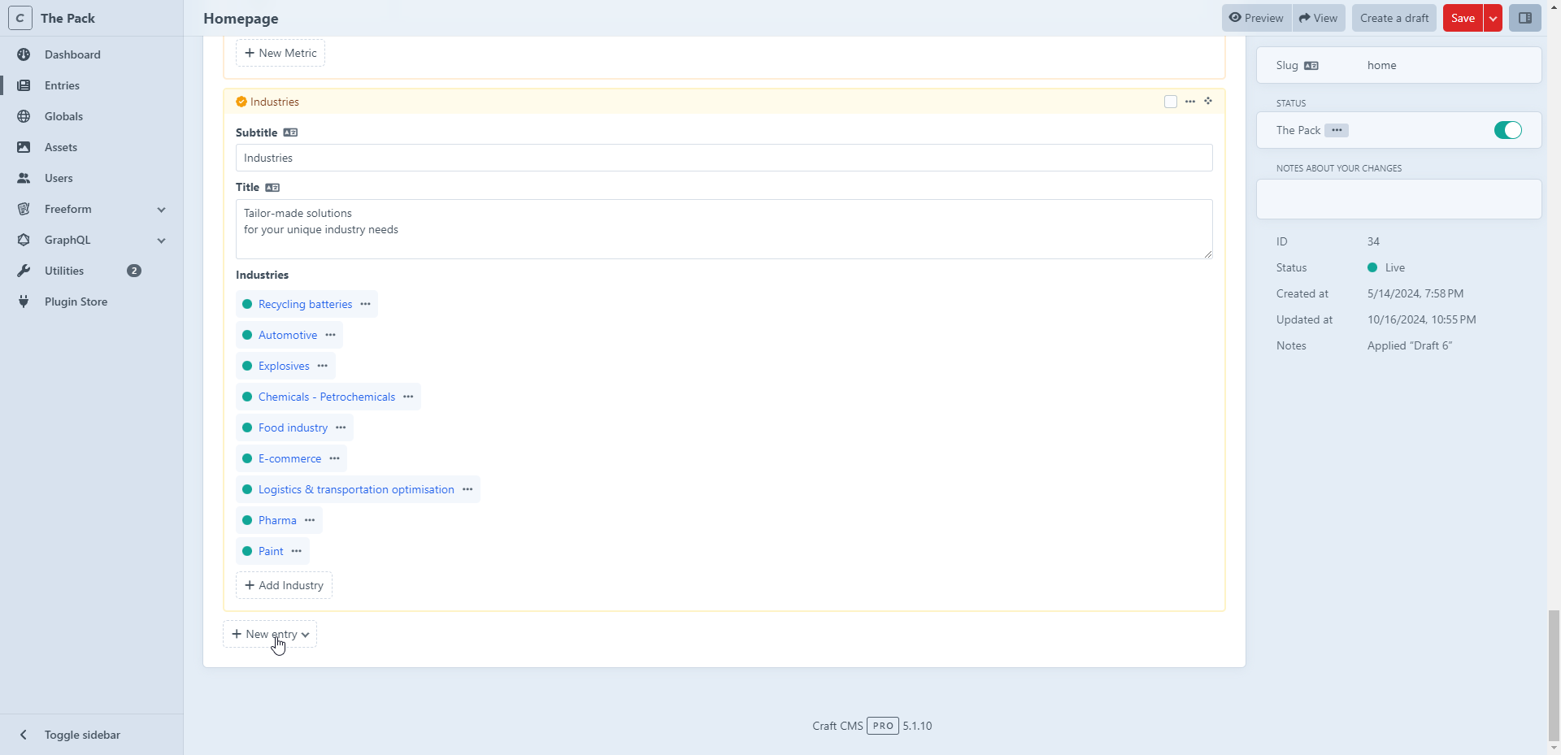This screenshot has height=755, width=1561.
Task: Open the Recycling batteries industry link
Action: [305, 304]
